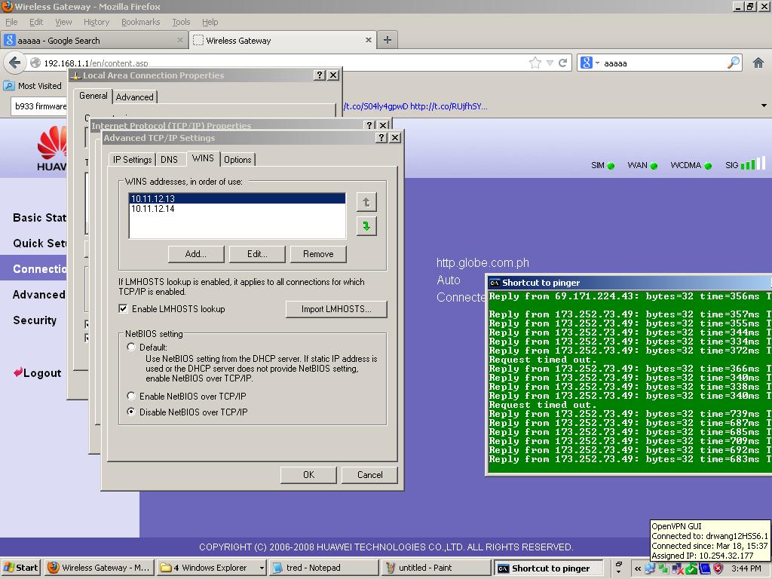Click Import LMHOSTS... button

pos(336,308)
